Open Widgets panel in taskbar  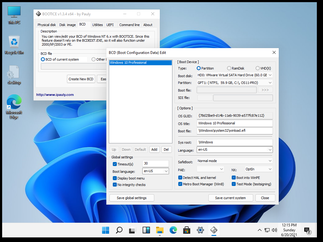coord(146,230)
